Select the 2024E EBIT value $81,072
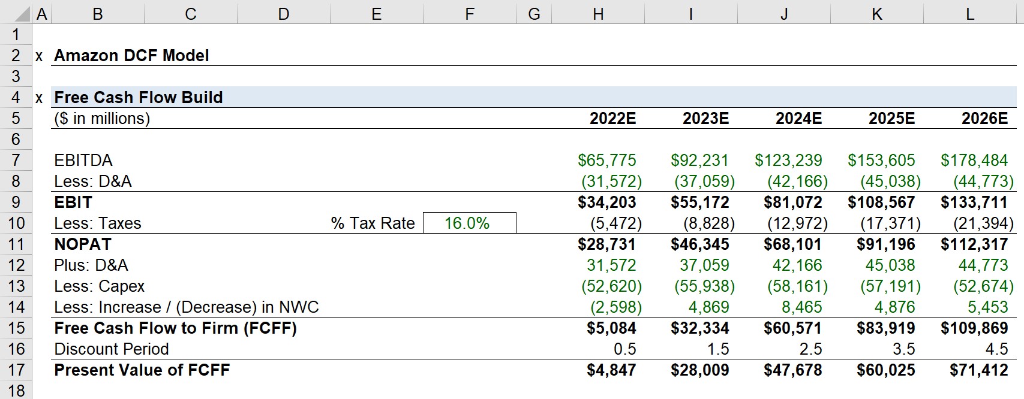The width and height of the screenshot is (1024, 399). (x=792, y=202)
